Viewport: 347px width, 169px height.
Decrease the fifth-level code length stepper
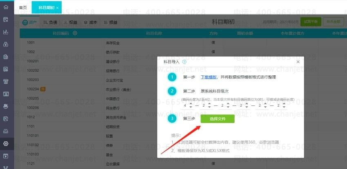[265, 108]
